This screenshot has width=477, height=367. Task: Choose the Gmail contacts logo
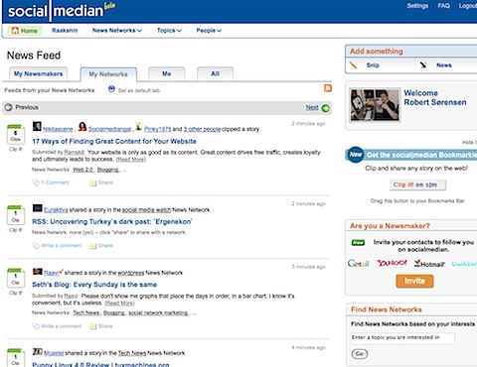tap(358, 263)
